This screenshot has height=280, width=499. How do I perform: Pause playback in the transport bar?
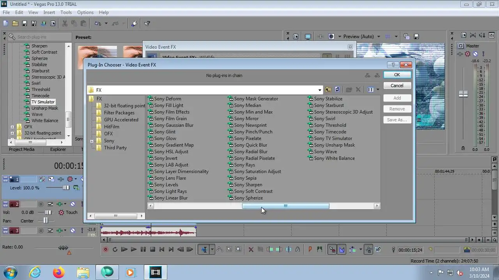point(143,249)
